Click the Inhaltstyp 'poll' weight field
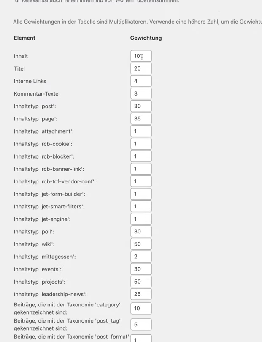This screenshot has height=342, width=262. (x=141, y=231)
